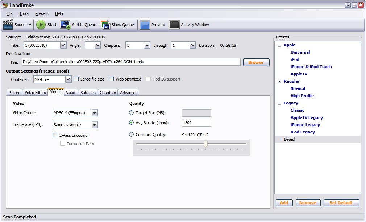This screenshot has width=366, height=222.
Task: Toggle the Web optimized checkbox
Action: [x=112, y=79]
